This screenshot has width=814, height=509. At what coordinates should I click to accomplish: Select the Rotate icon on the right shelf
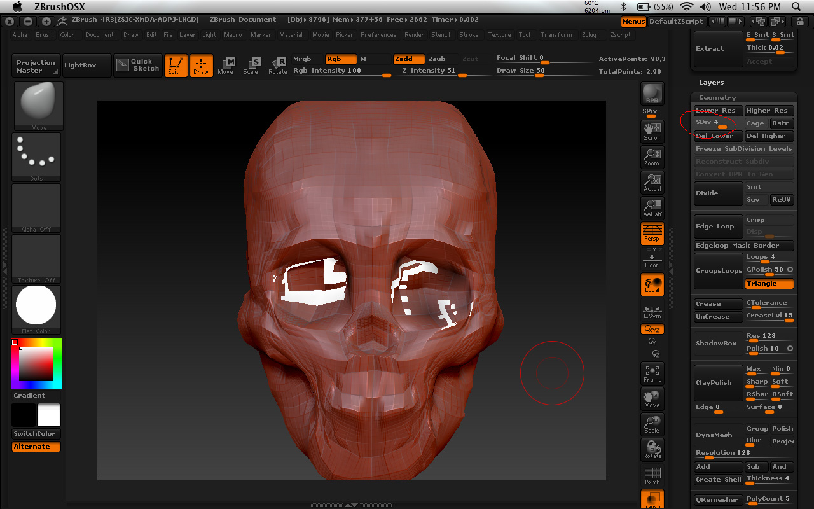[652, 450]
